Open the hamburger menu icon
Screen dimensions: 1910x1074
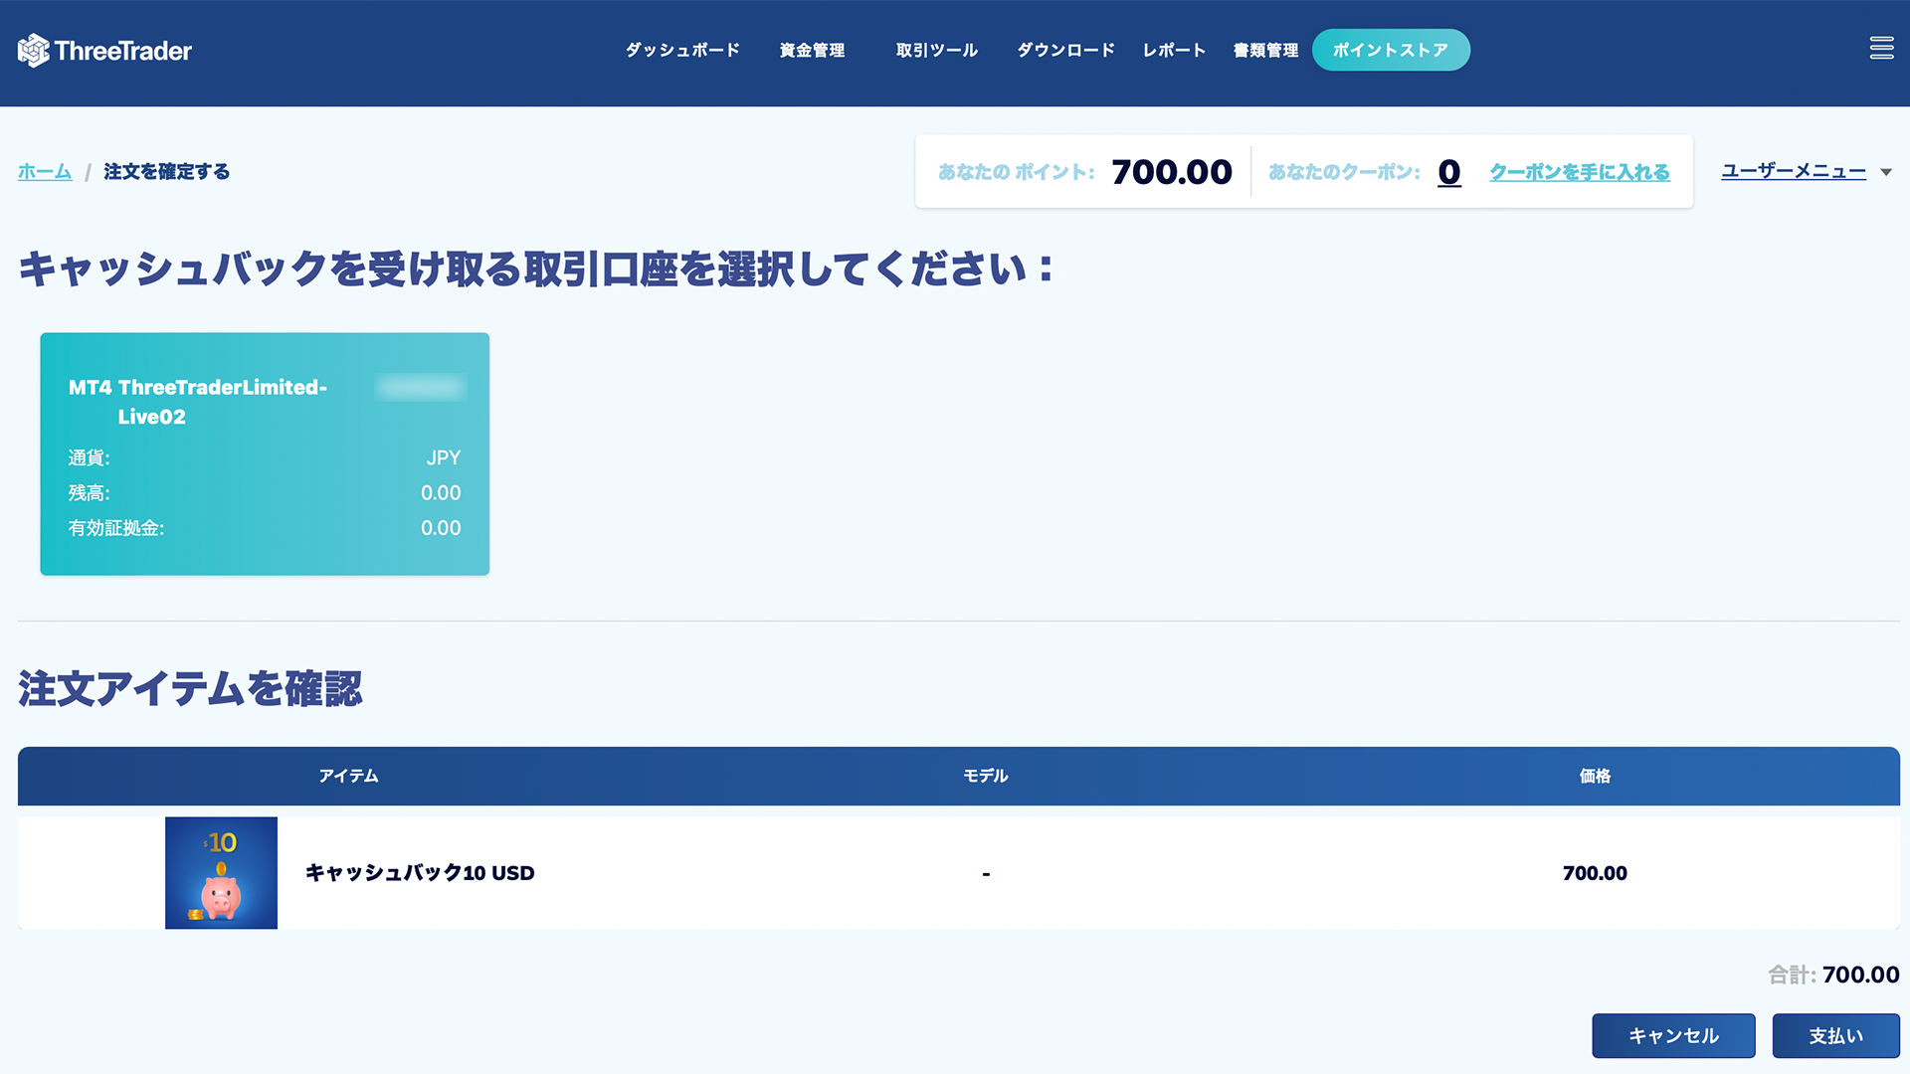(x=1881, y=48)
